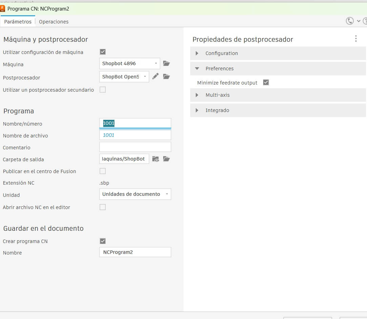
Task: Open the Máquina dropdown Shopbot 4896
Action: point(130,63)
